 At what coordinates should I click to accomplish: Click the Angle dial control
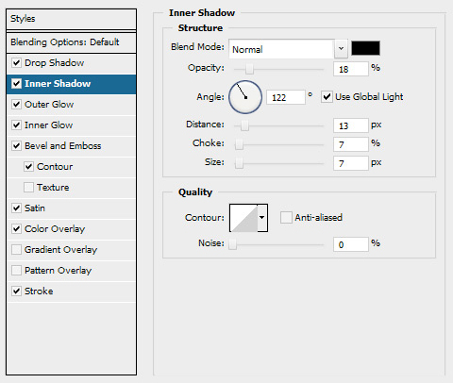[x=245, y=97]
